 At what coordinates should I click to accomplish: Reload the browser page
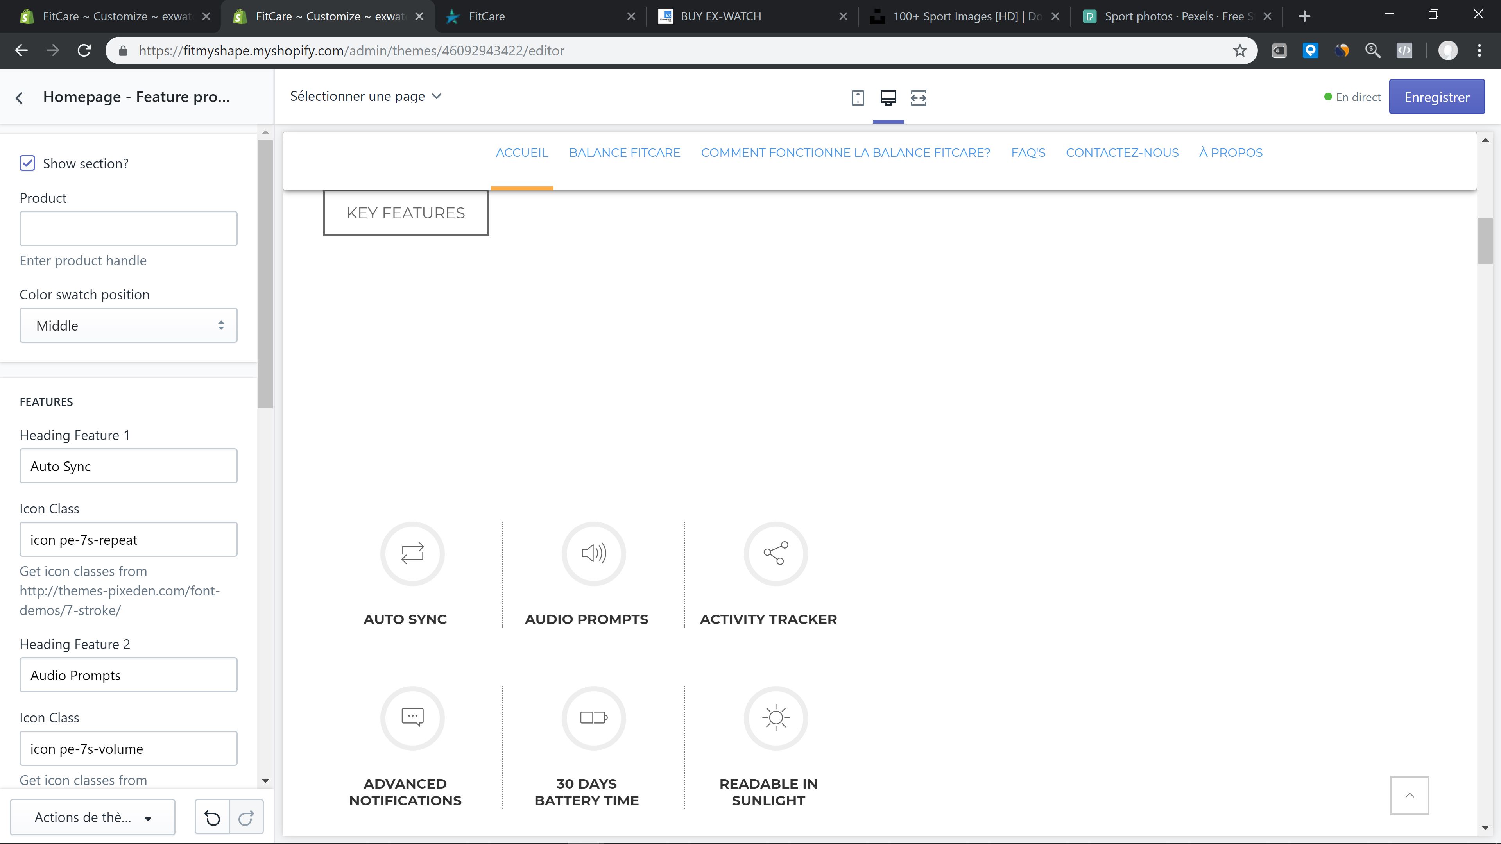84,51
